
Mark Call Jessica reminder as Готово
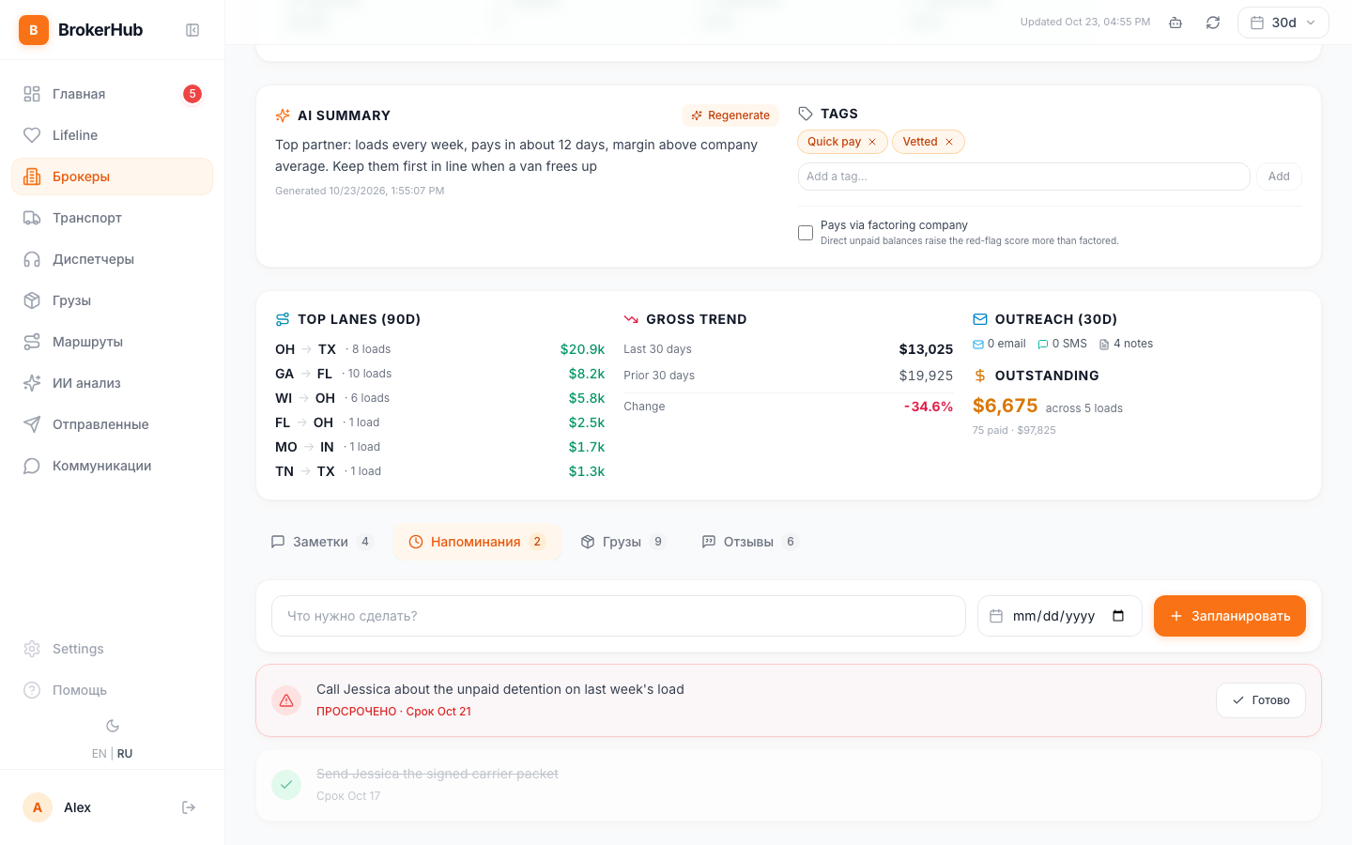(x=1261, y=700)
